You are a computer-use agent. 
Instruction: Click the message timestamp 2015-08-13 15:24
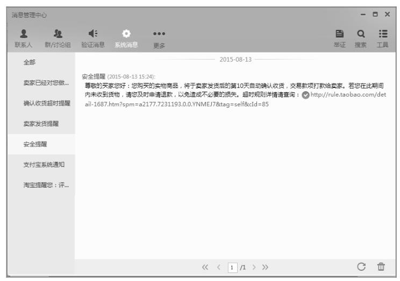131,77
